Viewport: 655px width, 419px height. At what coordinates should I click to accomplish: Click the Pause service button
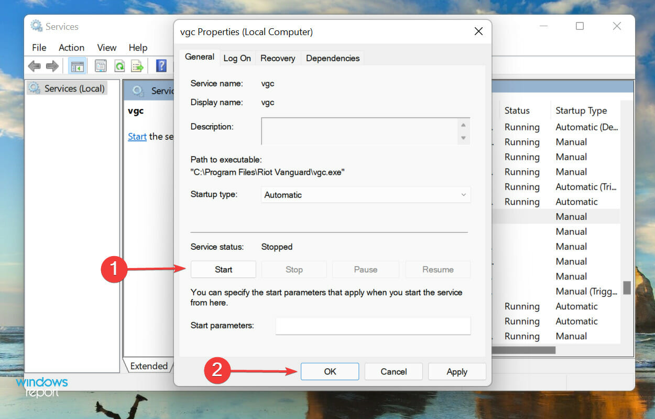pos(365,269)
